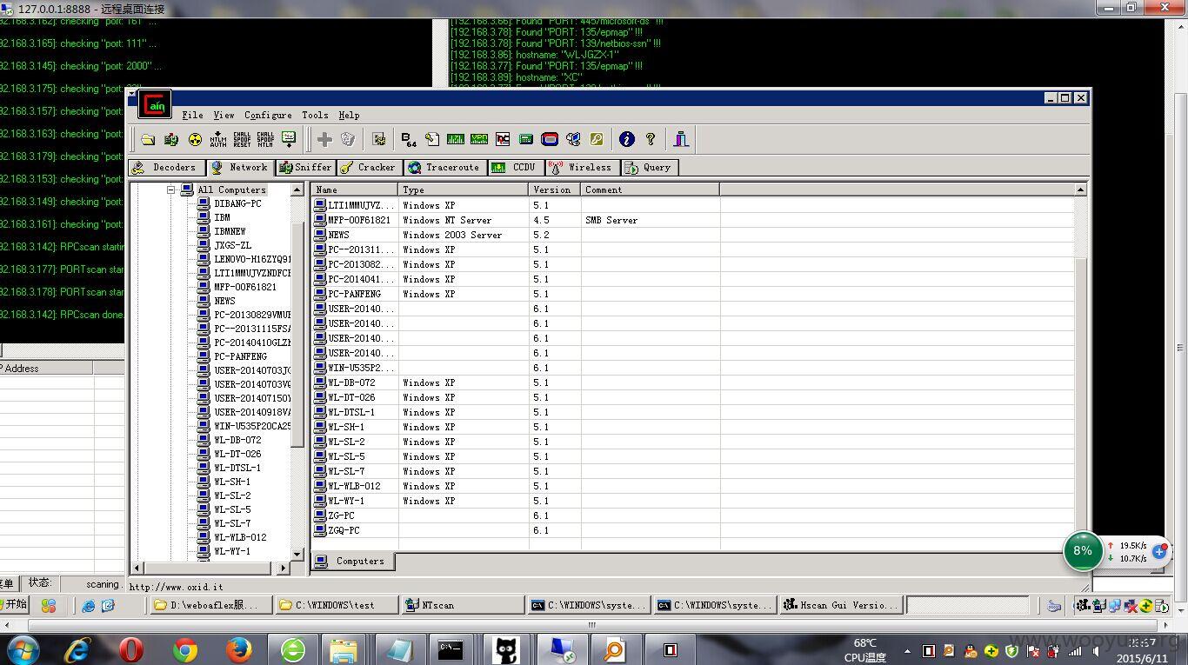
Task: Click the Cain logo icon in title bar
Action: (154, 104)
